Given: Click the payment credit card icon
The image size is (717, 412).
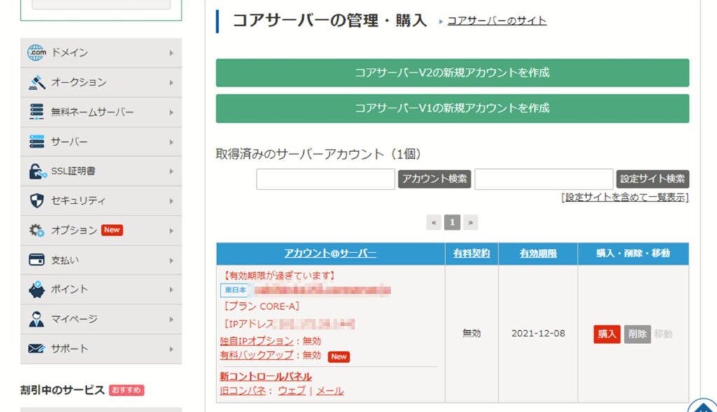Looking at the screenshot, I should (36, 260).
